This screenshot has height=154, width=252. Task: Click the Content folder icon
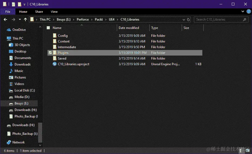55,41
